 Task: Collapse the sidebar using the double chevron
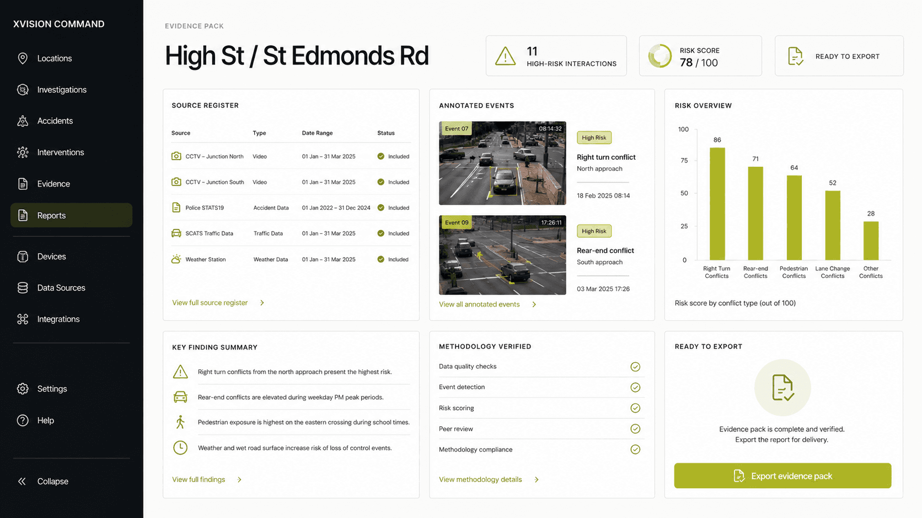[22, 482]
